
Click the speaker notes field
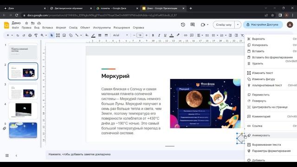click(x=145, y=154)
